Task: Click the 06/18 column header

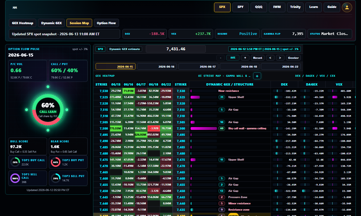Action: (154, 84)
